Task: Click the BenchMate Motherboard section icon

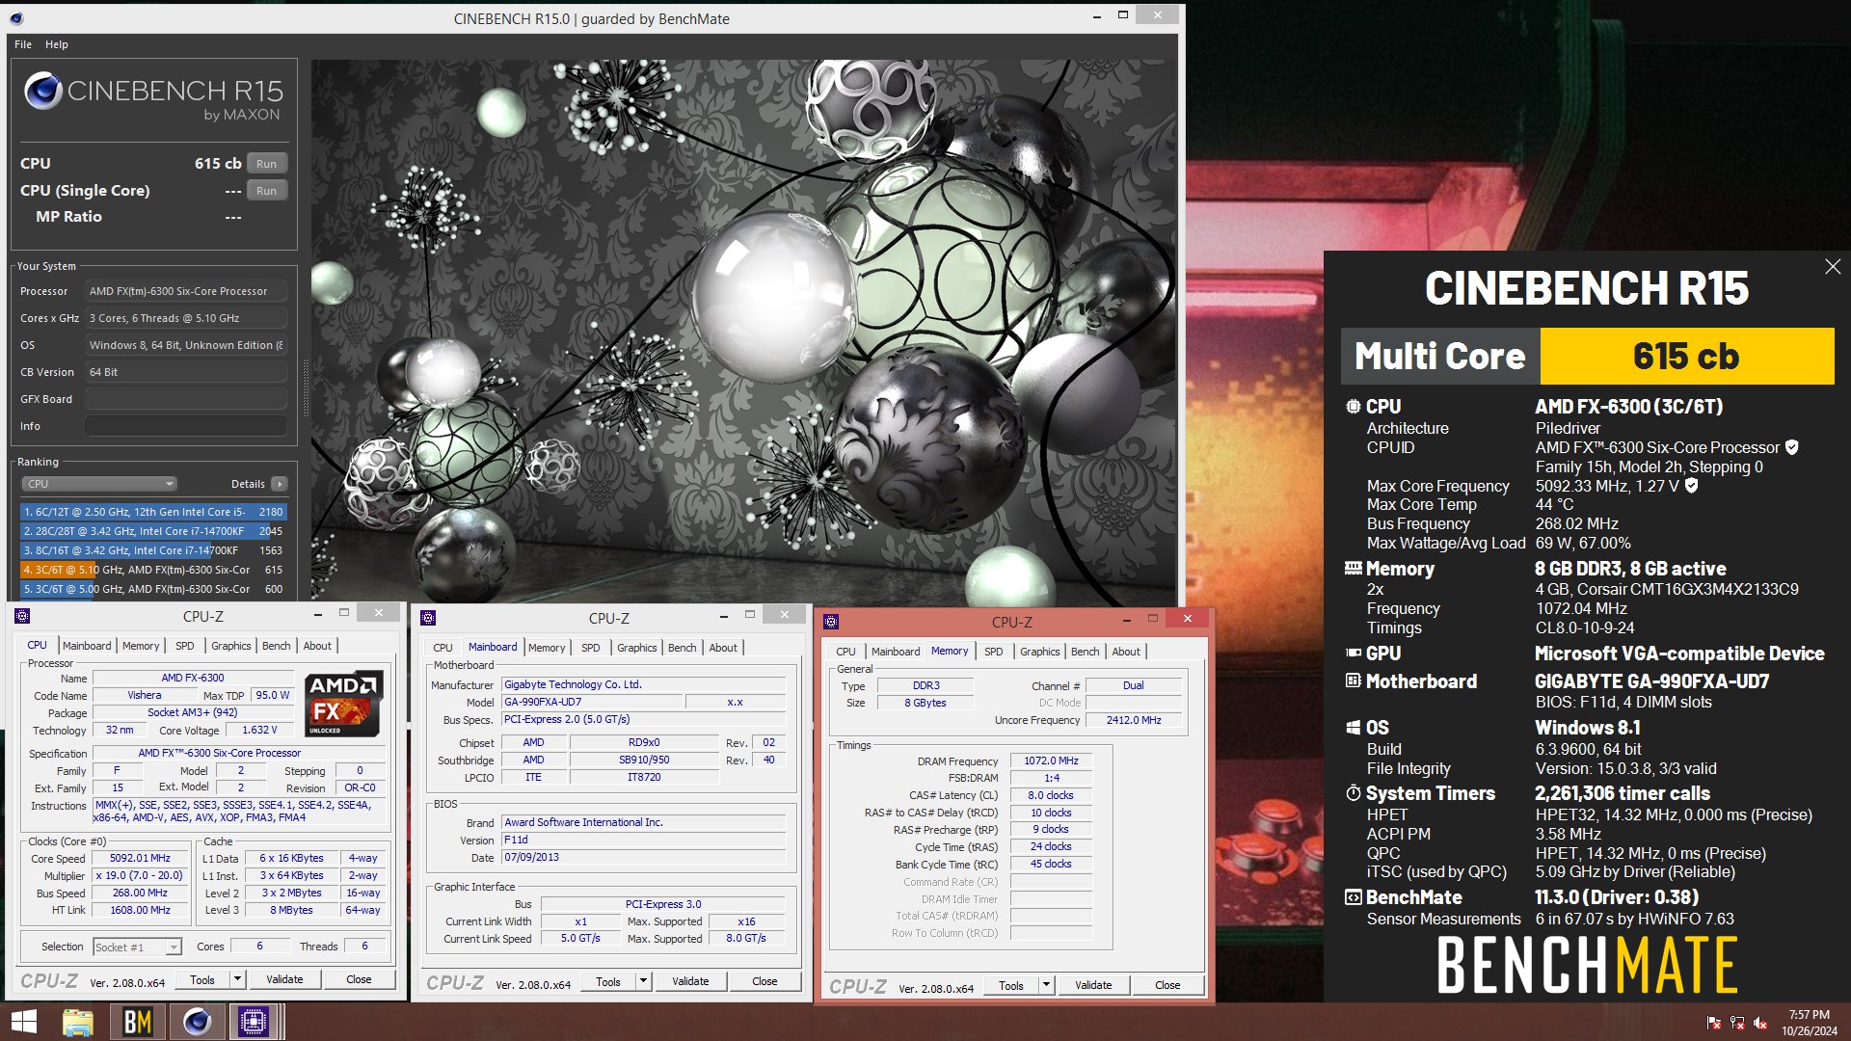Action: (x=1354, y=681)
